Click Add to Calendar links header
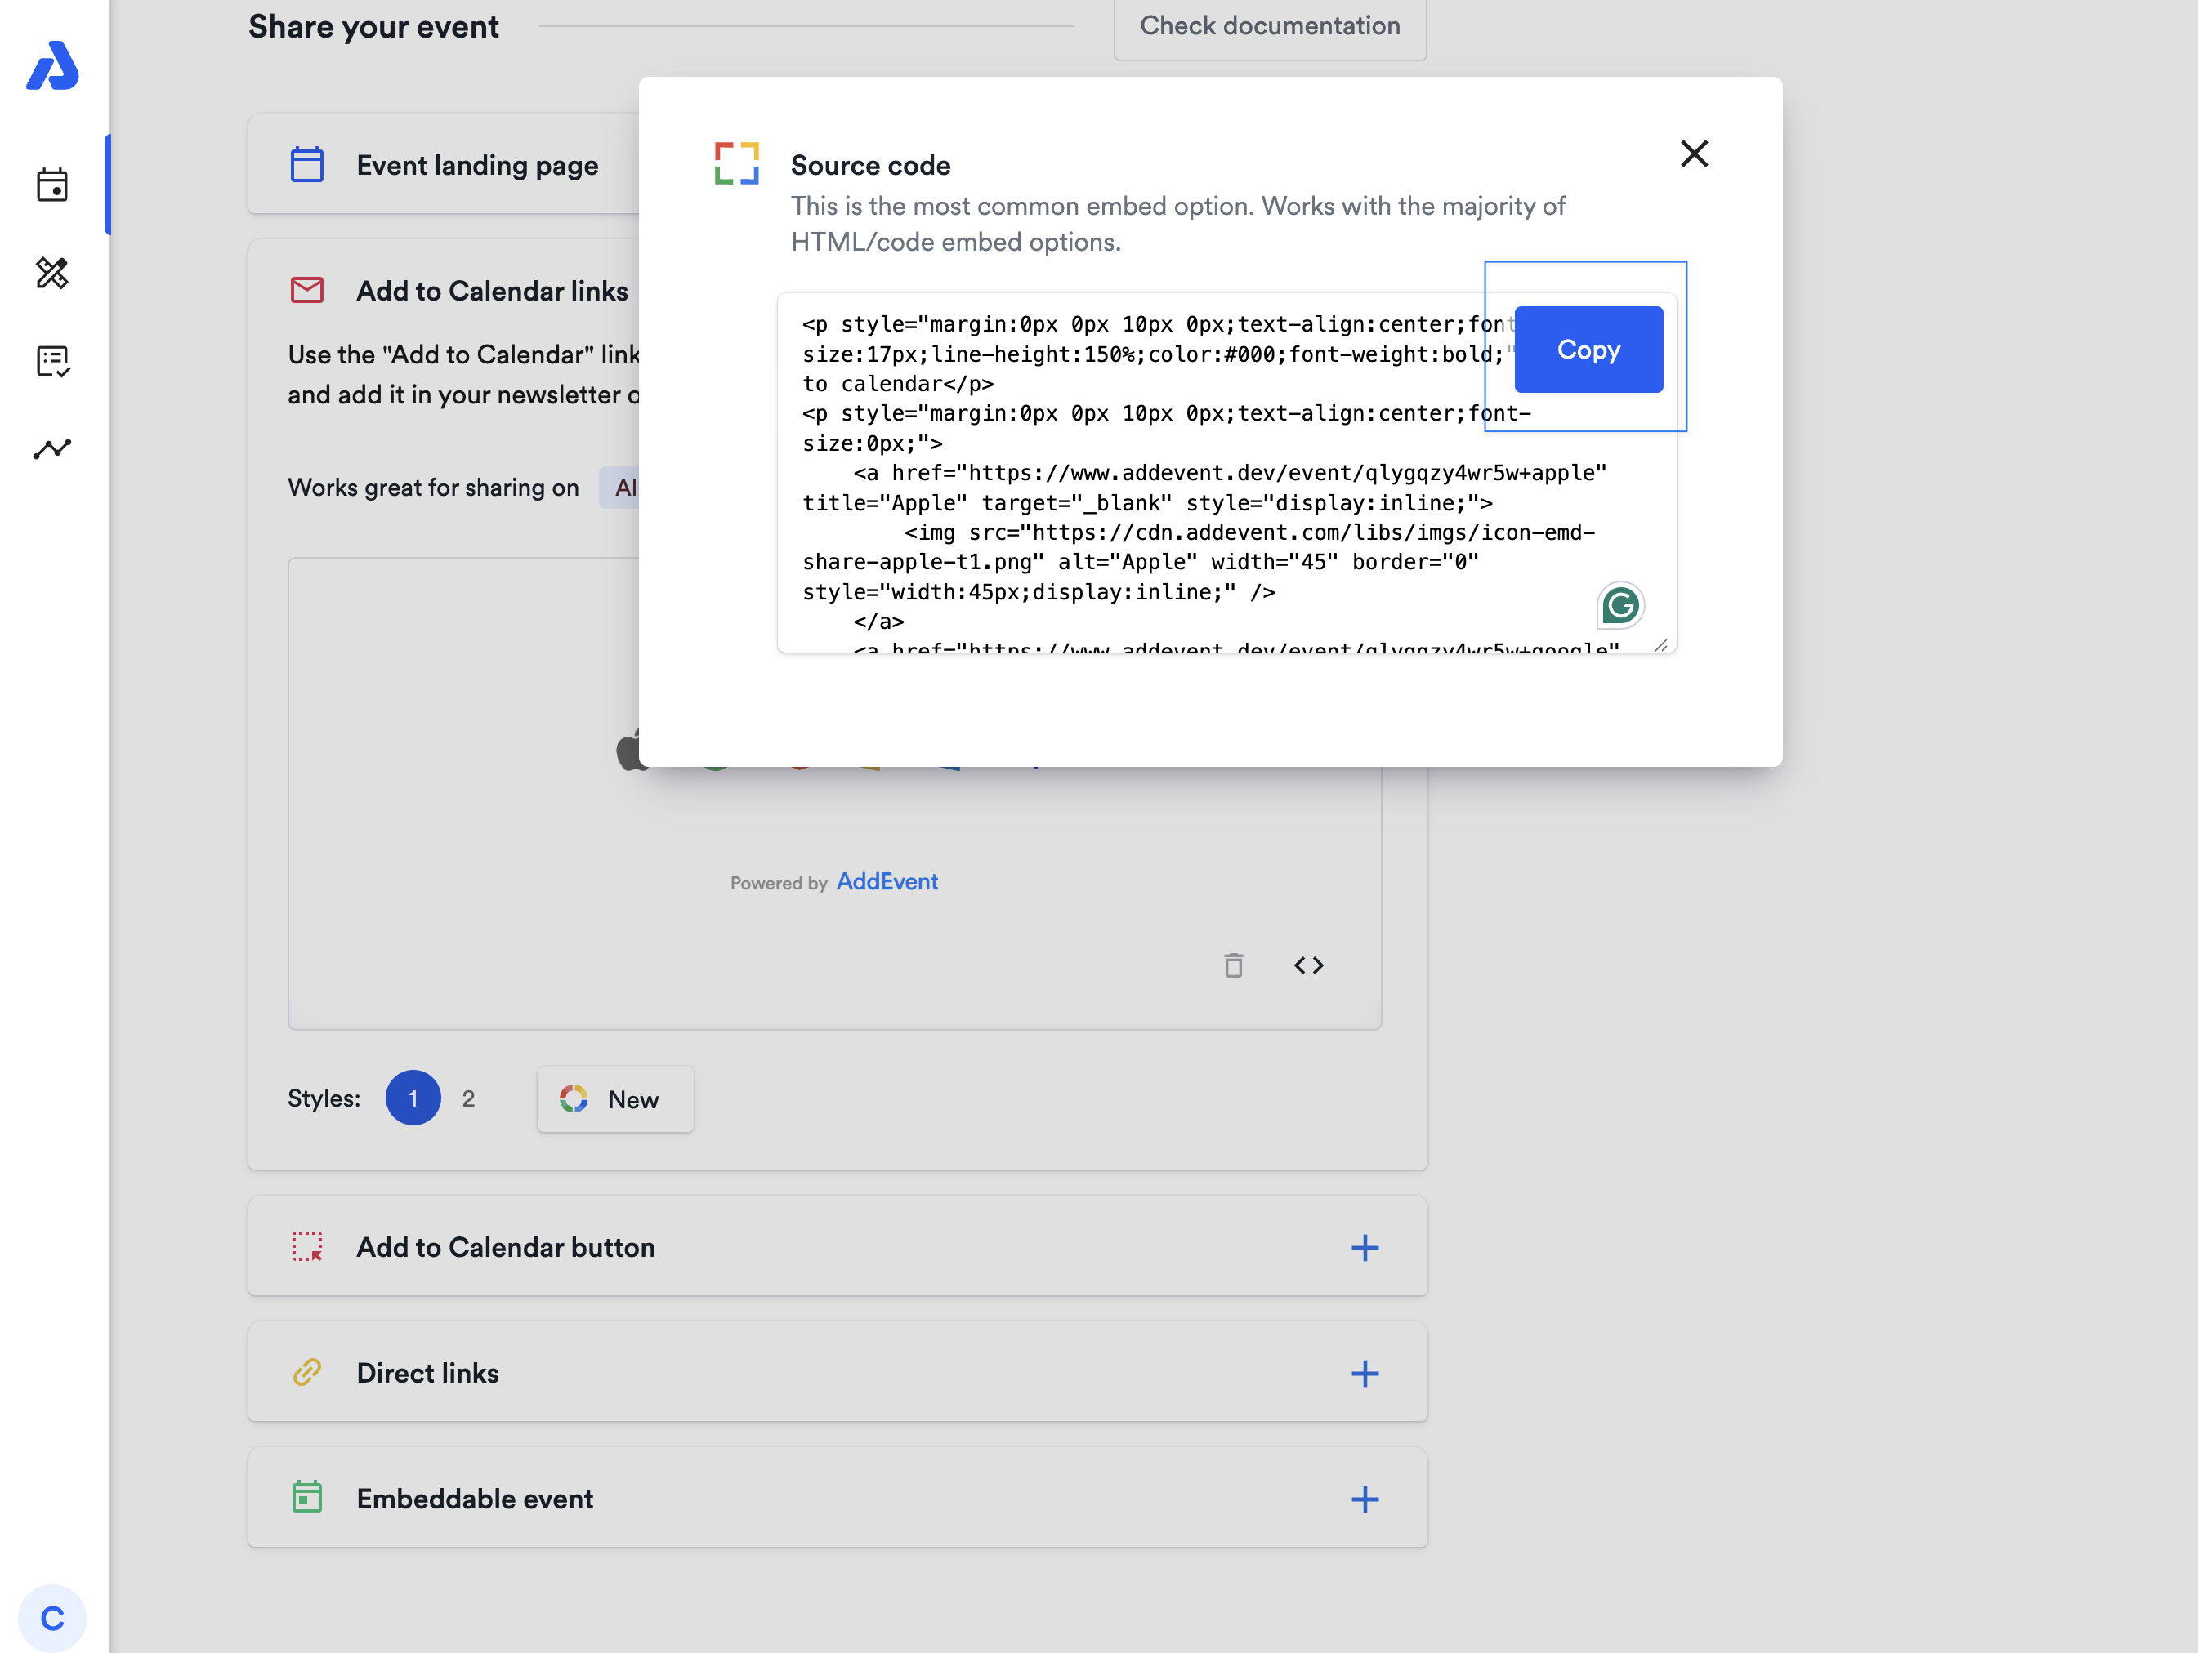 point(492,291)
